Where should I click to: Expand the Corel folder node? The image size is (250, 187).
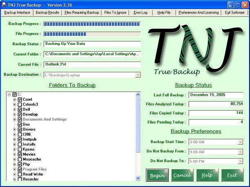click(15, 99)
